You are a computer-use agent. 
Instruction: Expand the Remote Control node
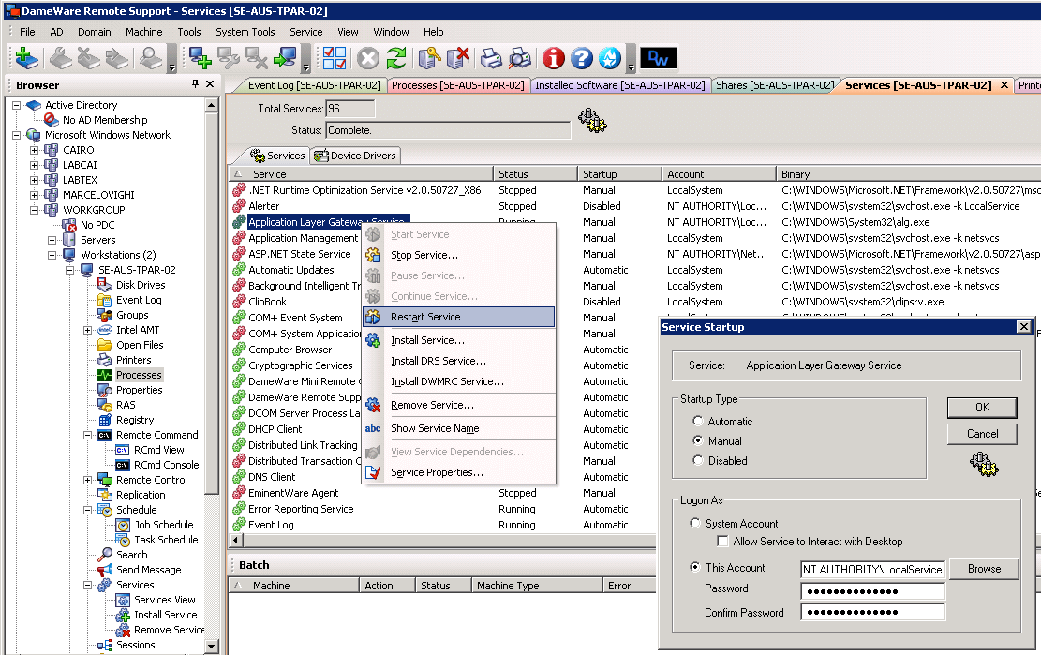click(x=88, y=480)
